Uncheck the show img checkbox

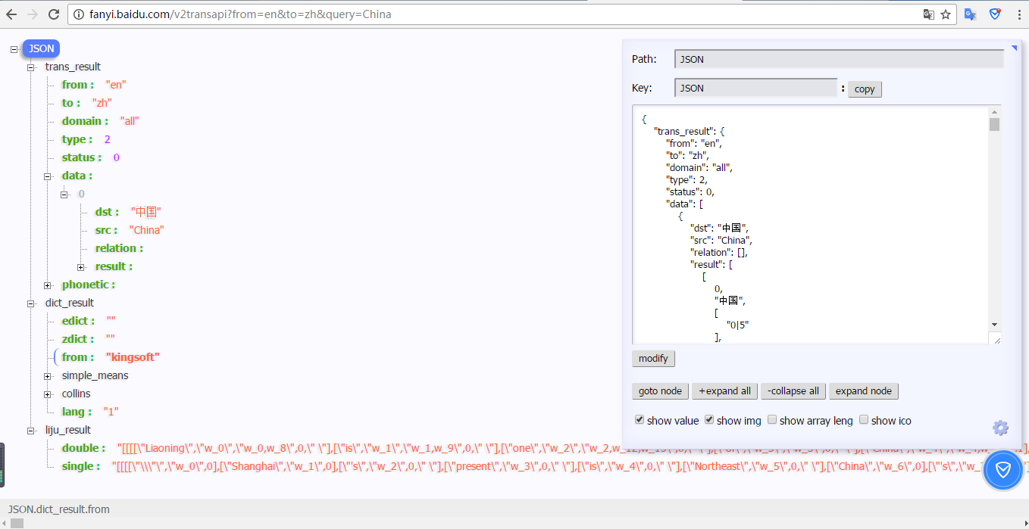click(709, 420)
